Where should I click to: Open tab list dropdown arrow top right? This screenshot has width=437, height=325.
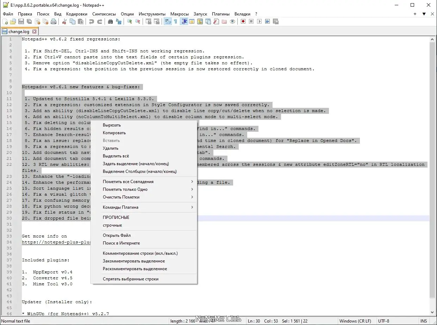[x=424, y=14]
